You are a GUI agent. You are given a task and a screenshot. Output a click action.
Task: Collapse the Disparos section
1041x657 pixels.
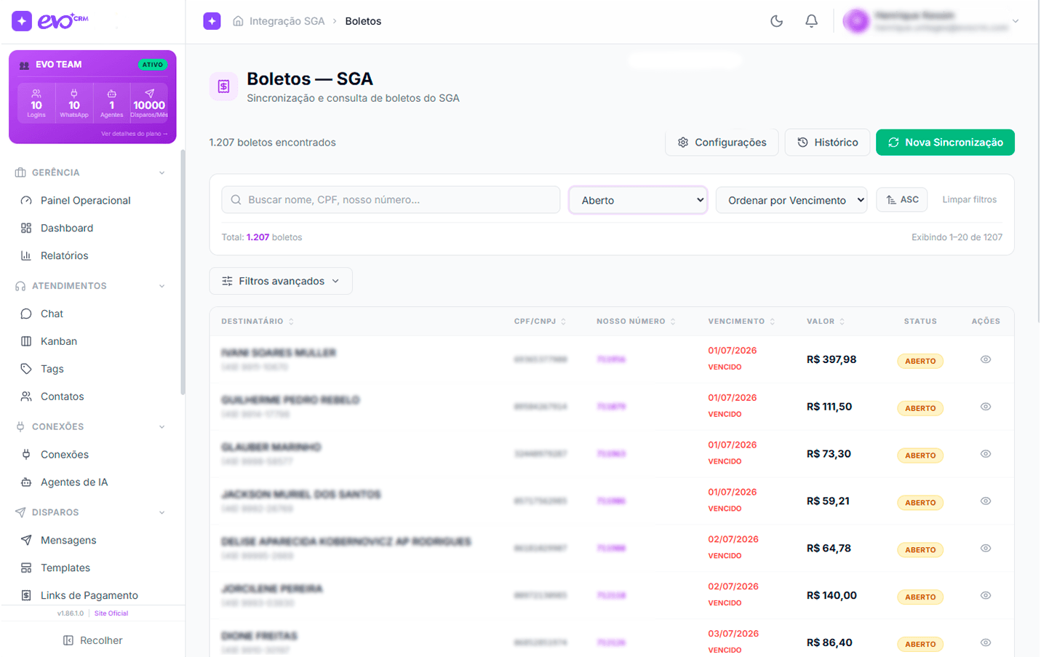tap(161, 513)
